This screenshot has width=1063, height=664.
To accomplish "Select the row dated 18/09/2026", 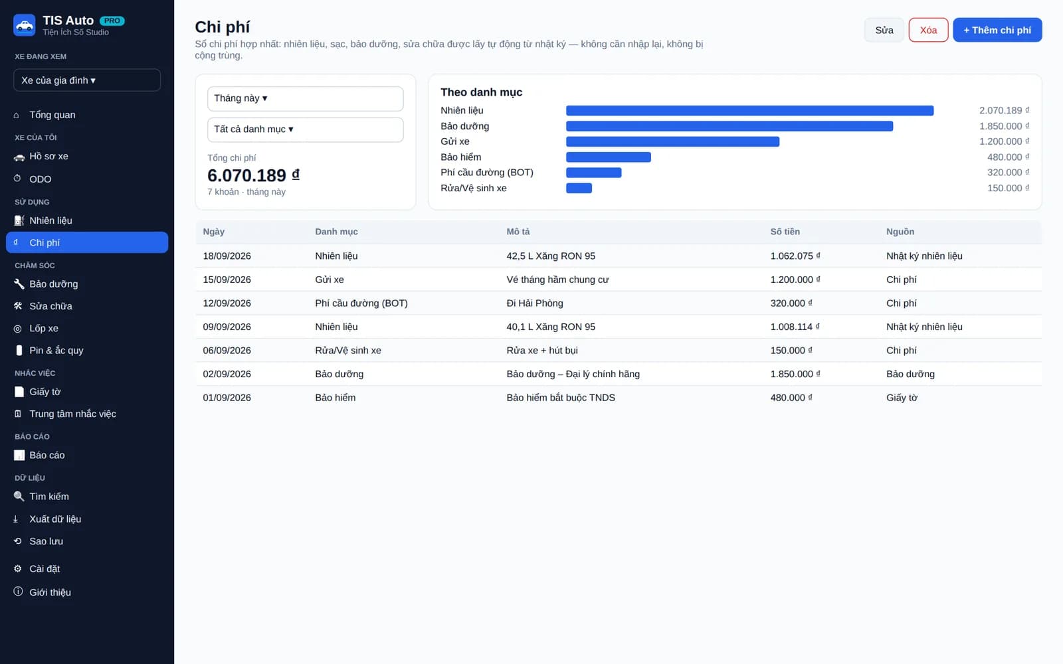I will pyautogui.click(x=619, y=256).
